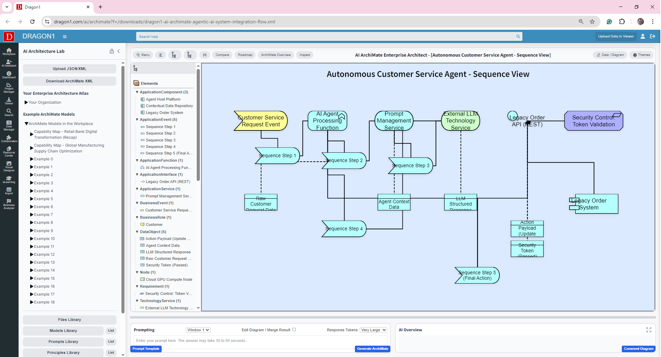Click the Business Analyzer sidebar icon
This screenshot has height=357, width=661.
click(9, 204)
